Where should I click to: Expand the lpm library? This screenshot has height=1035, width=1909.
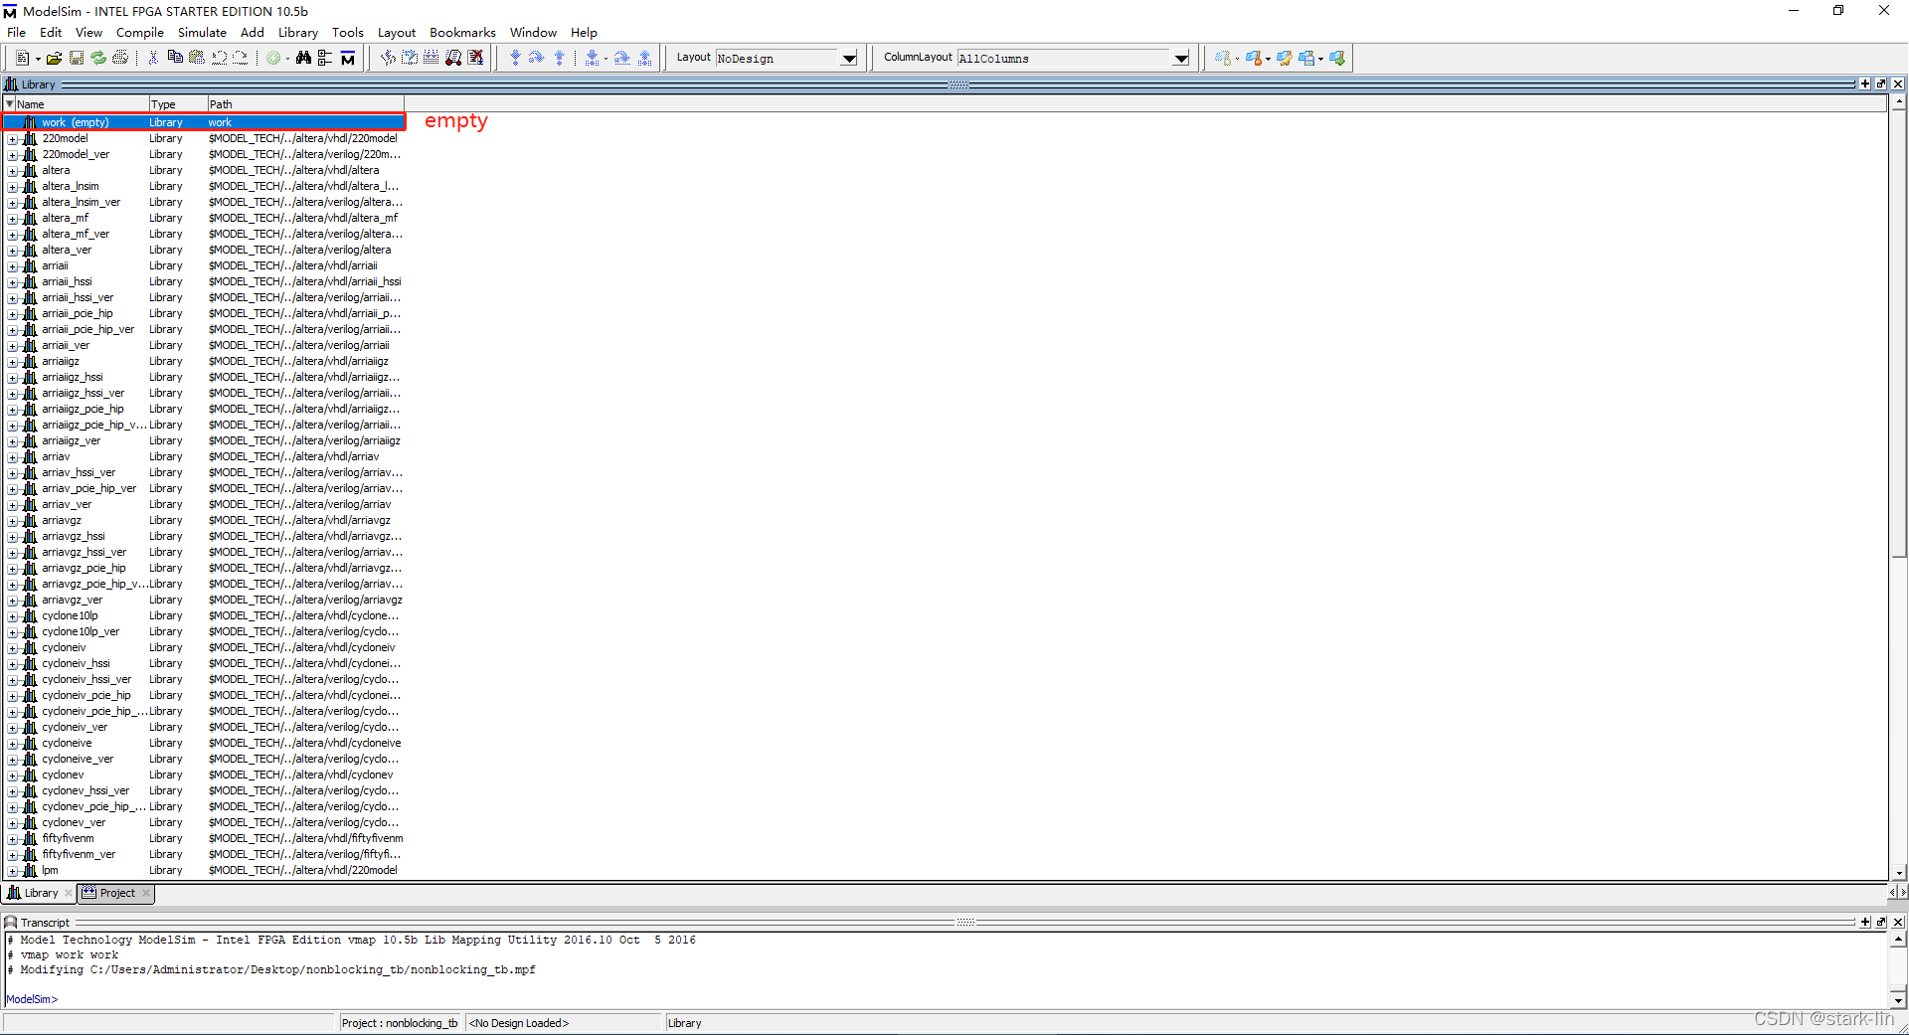12,871
